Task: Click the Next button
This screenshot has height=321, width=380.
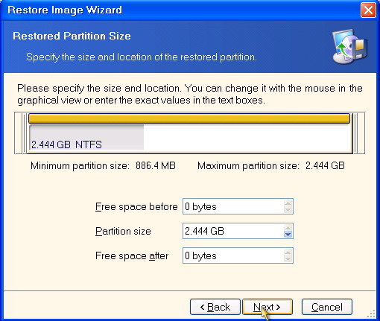Action: pos(267,307)
